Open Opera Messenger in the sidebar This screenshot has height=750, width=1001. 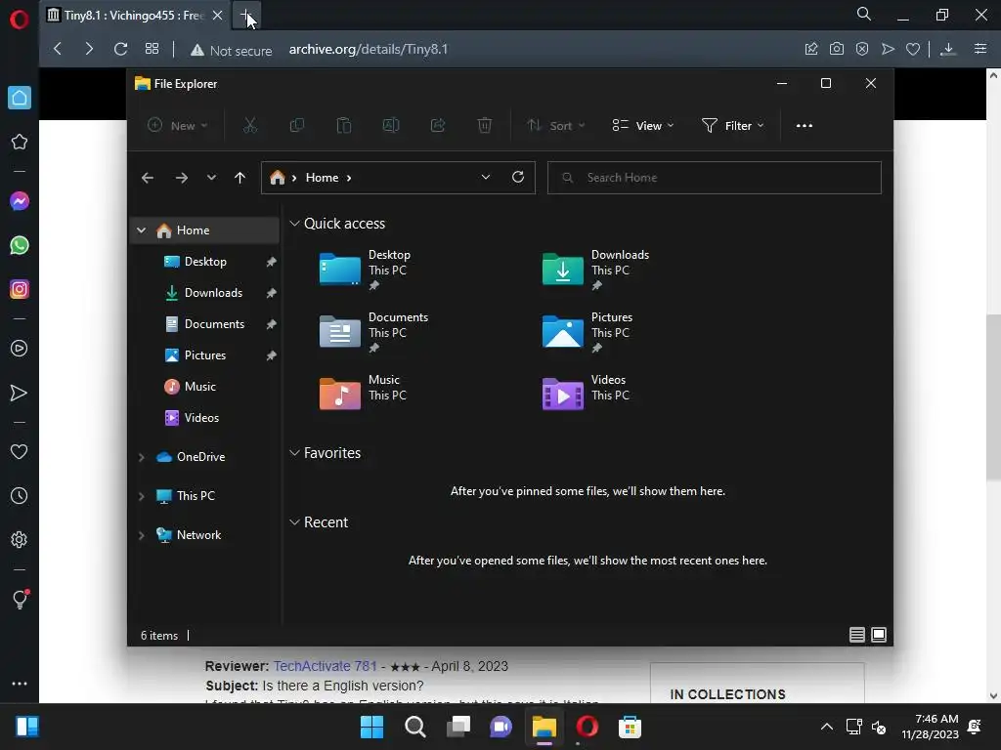coord(20,201)
